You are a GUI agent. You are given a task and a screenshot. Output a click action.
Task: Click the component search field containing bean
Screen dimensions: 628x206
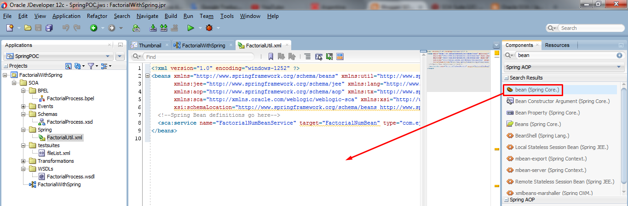tap(565, 55)
